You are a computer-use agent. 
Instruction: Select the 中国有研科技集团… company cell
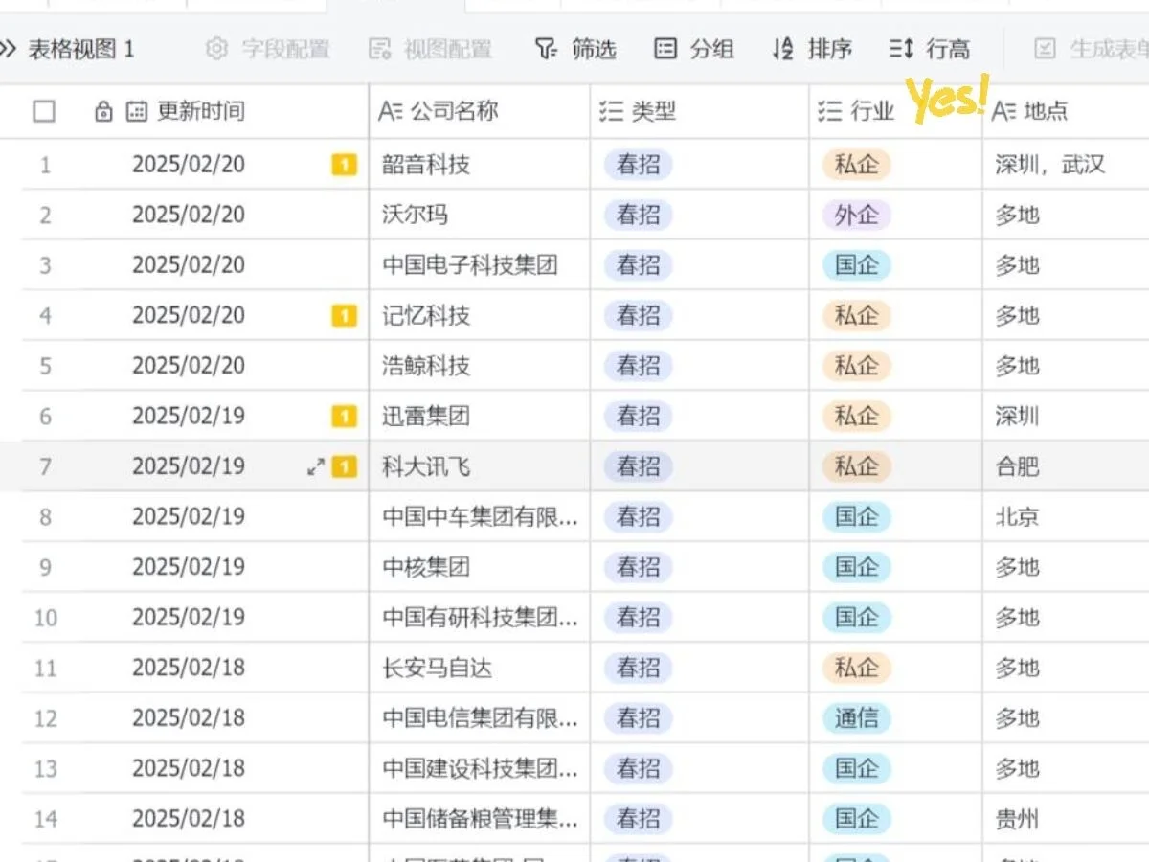pyautogui.click(x=480, y=617)
